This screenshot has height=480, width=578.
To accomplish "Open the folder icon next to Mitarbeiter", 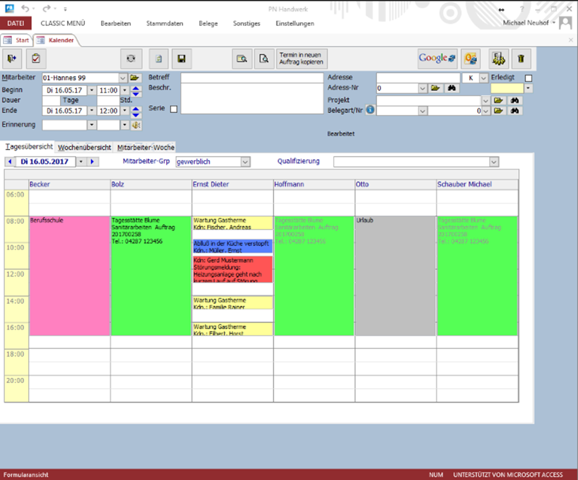I will click(134, 78).
